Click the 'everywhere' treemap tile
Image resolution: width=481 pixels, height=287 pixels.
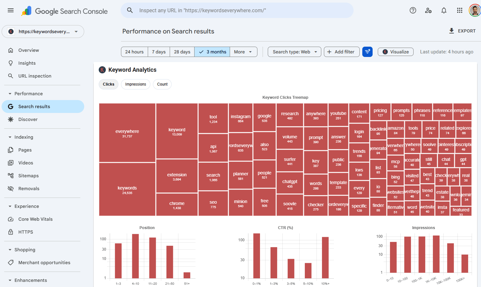click(127, 133)
